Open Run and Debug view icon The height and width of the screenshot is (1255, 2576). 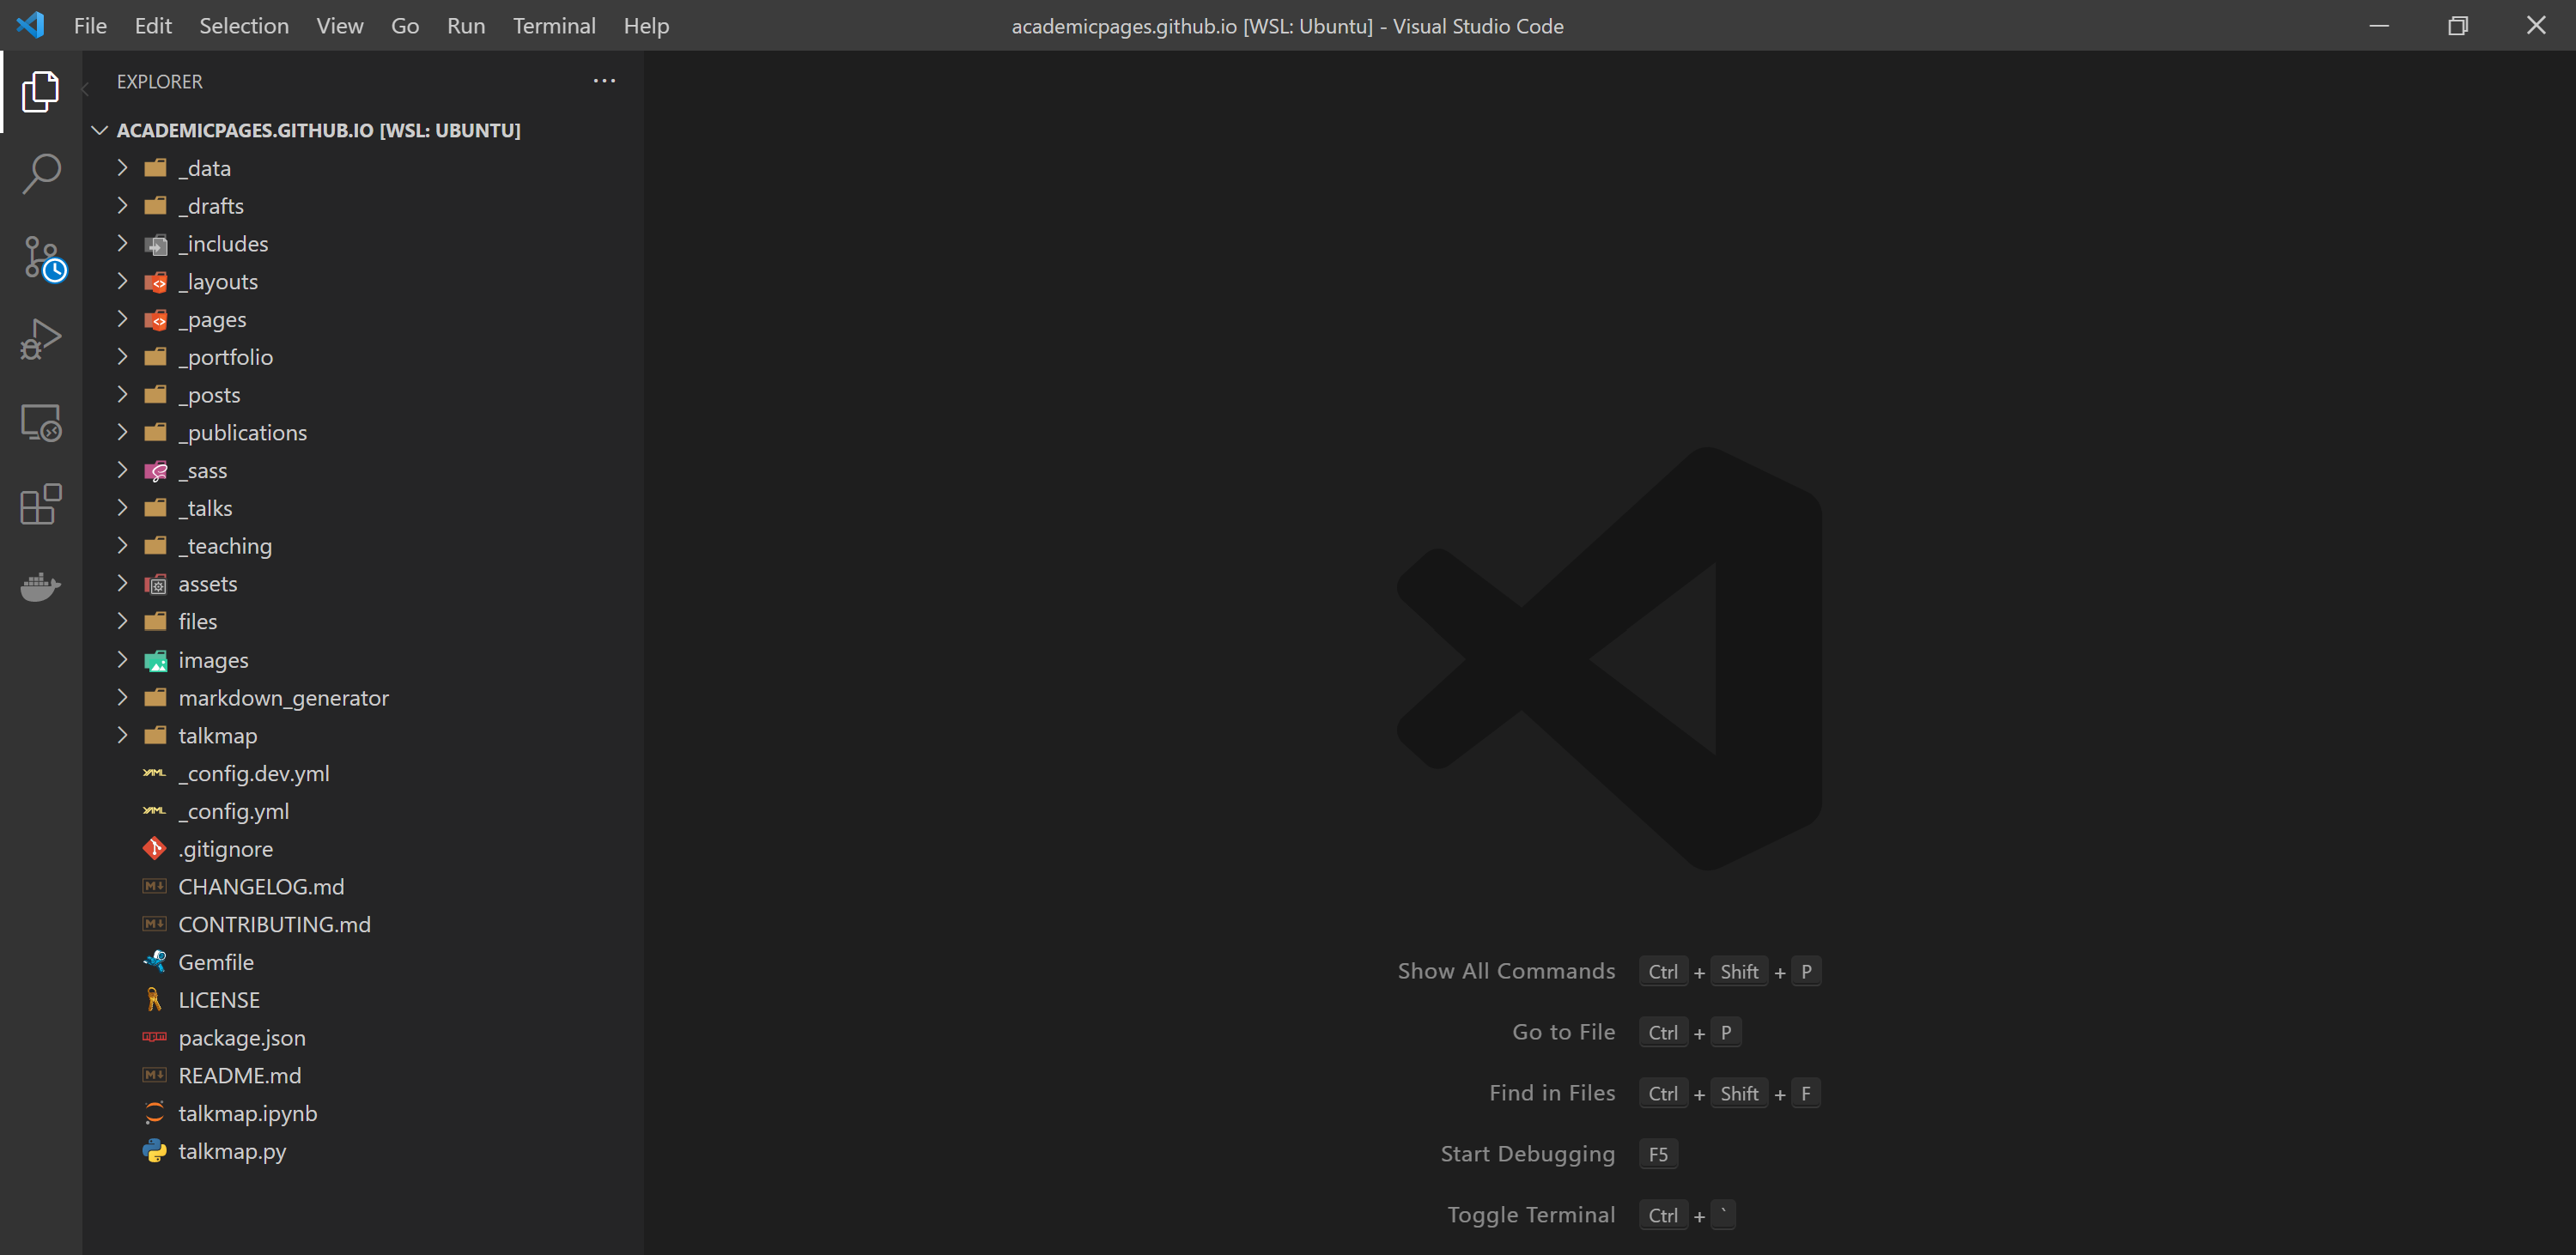pyautogui.click(x=40, y=340)
